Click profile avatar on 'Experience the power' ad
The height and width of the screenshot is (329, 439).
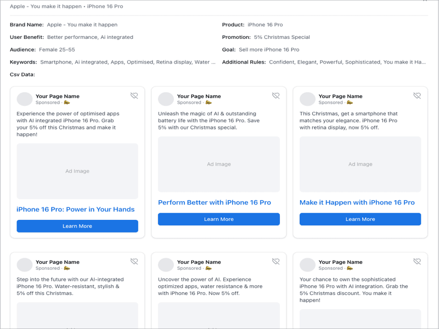tap(25, 99)
